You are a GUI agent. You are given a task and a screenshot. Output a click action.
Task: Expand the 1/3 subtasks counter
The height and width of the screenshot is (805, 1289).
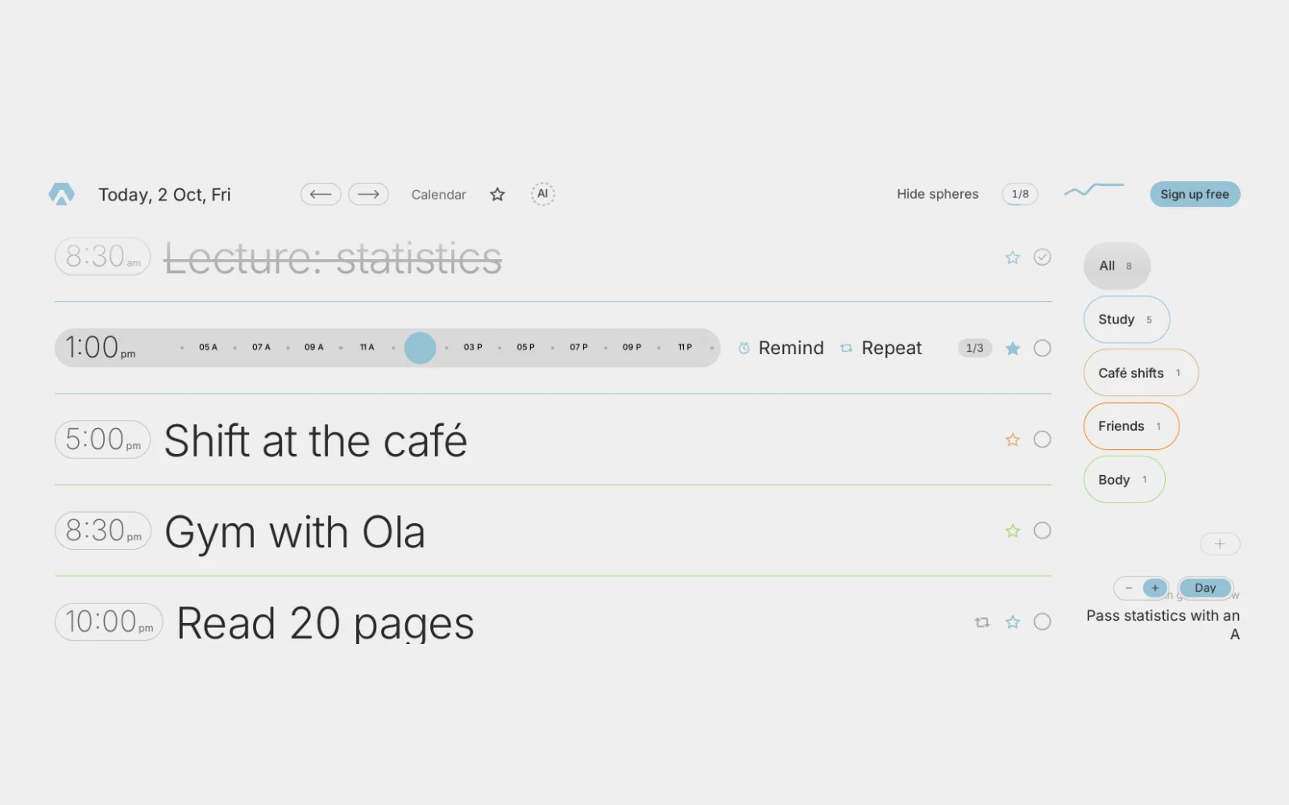[x=975, y=348]
